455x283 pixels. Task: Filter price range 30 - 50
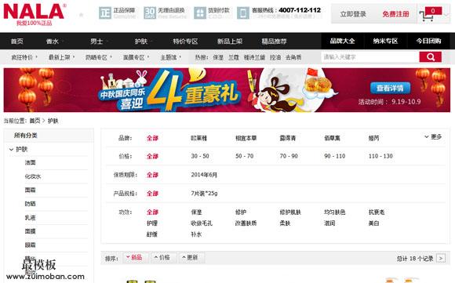coord(200,156)
